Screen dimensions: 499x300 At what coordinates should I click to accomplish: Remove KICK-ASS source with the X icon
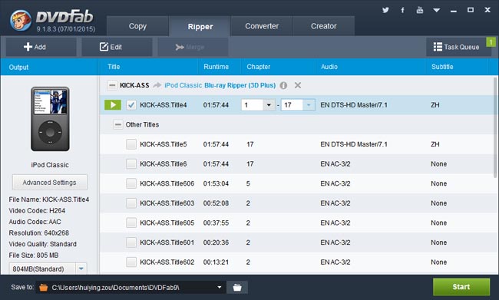point(298,85)
